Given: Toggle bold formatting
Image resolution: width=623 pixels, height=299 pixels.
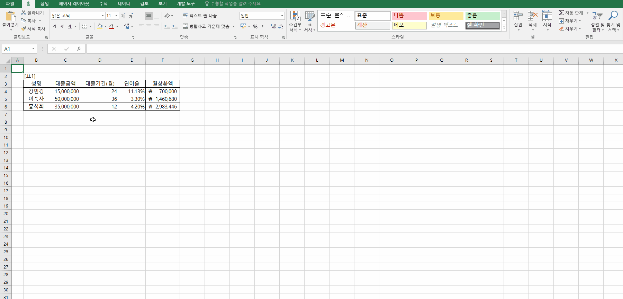Looking at the screenshot, I should click(54, 26).
